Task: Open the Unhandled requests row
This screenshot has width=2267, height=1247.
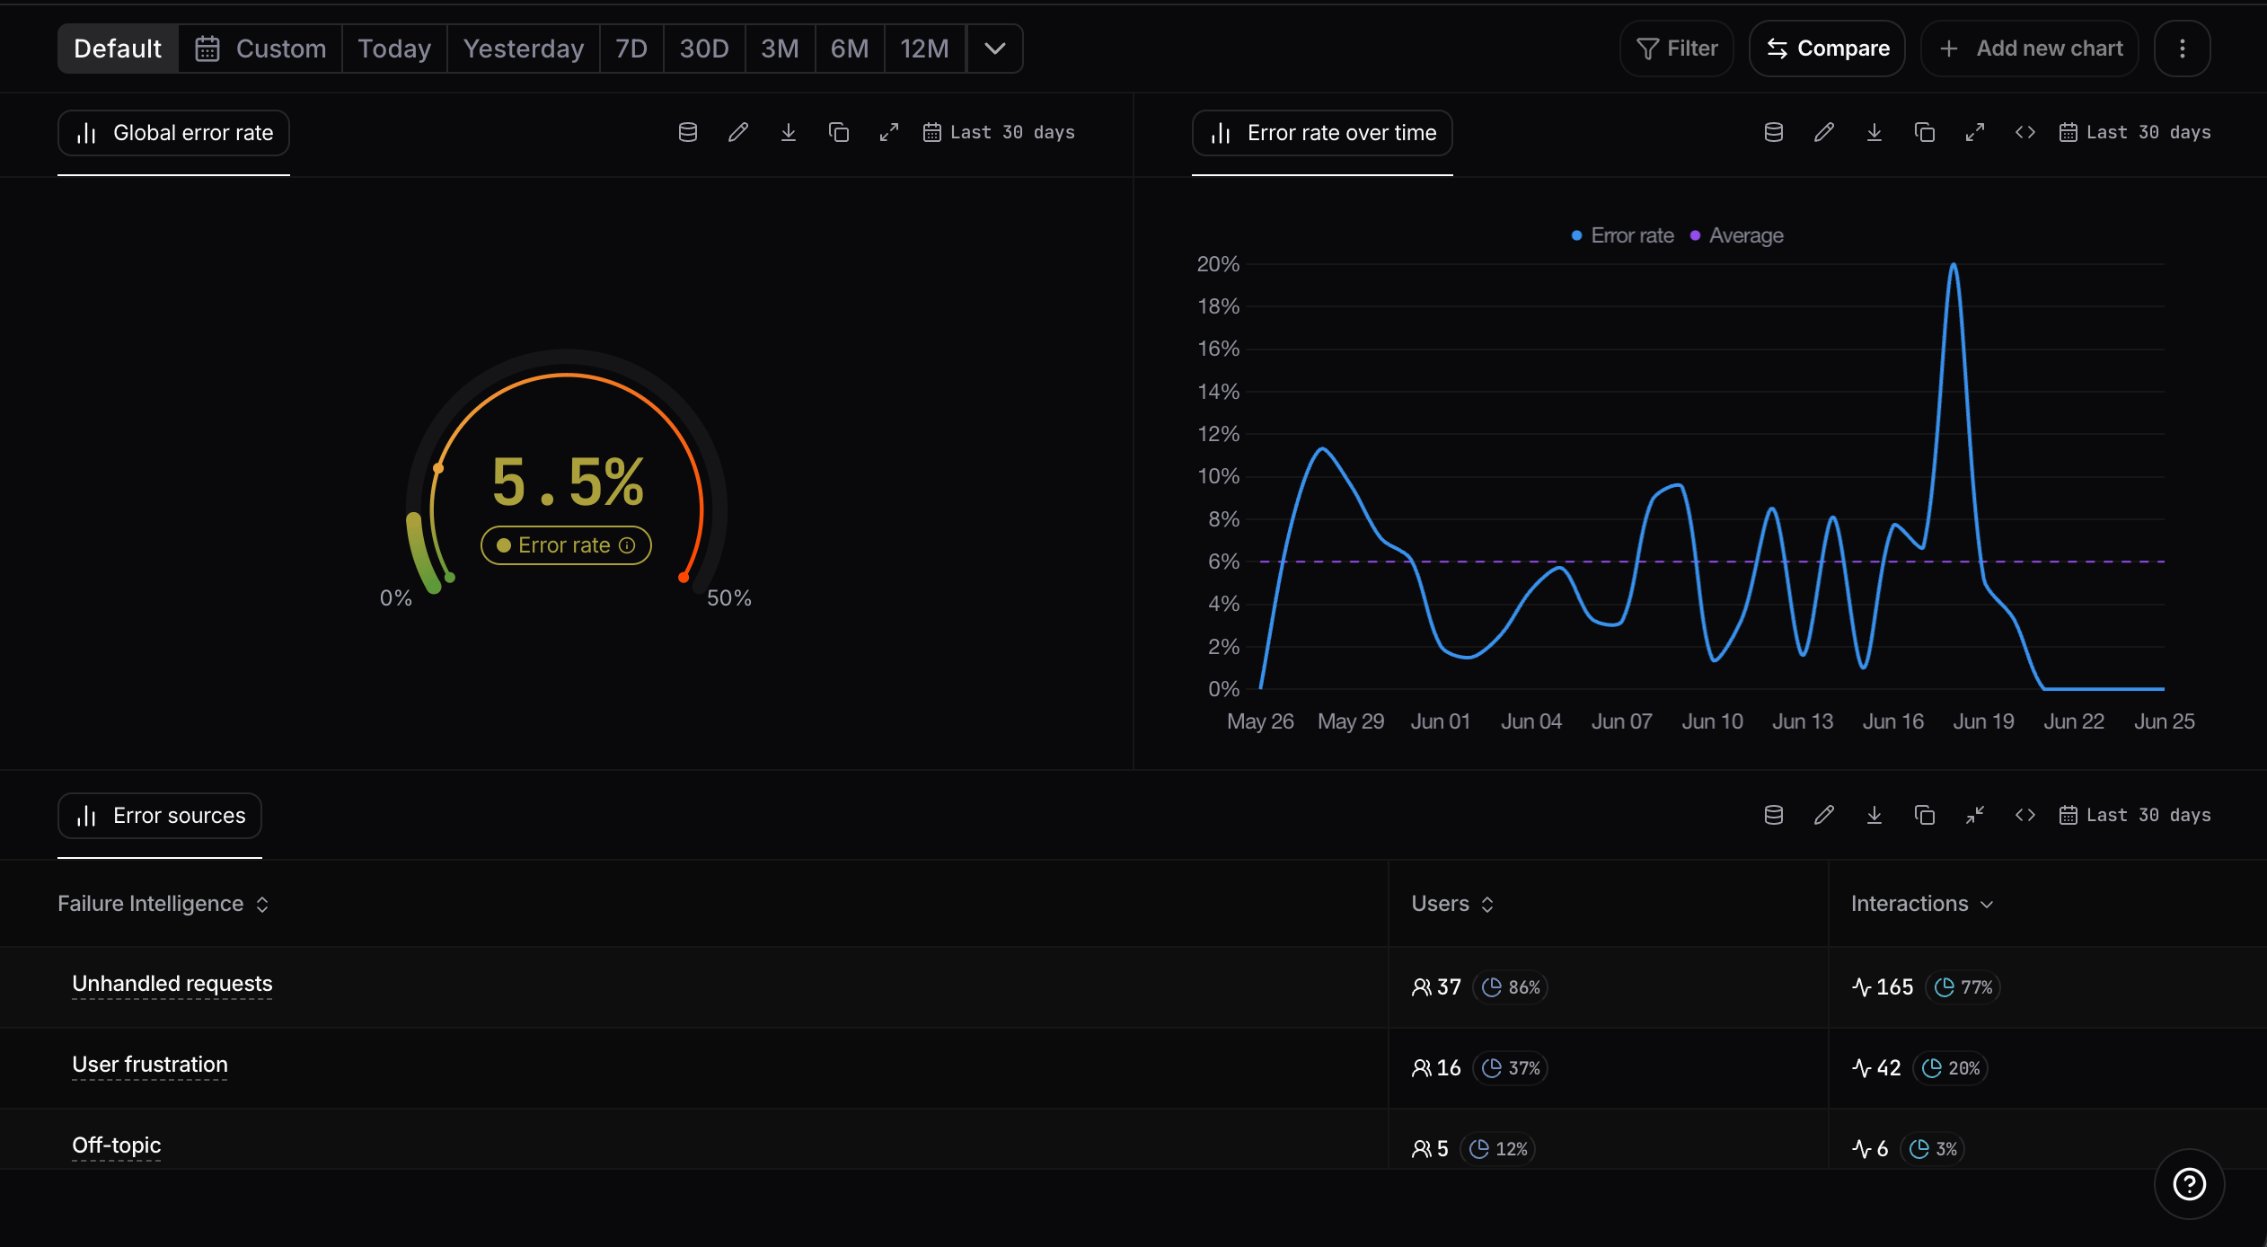Action: click(1133, 987)
